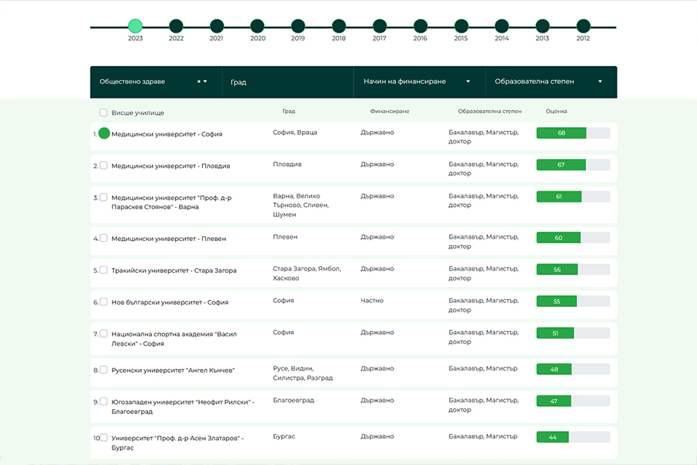The image size is (697, 465).
Task: Click the score bar showing 55
Action: tap(573, 301)
